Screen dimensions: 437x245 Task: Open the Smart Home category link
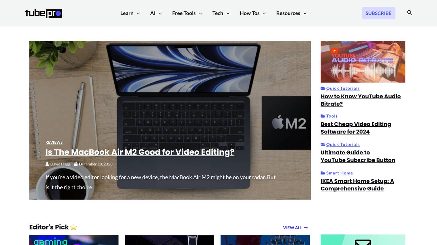point(340,173)
